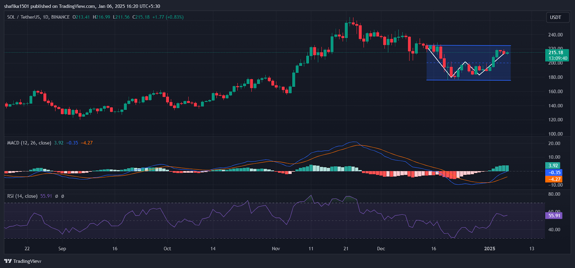Select the RSI (14, close) indicator label

pos(22,196)
